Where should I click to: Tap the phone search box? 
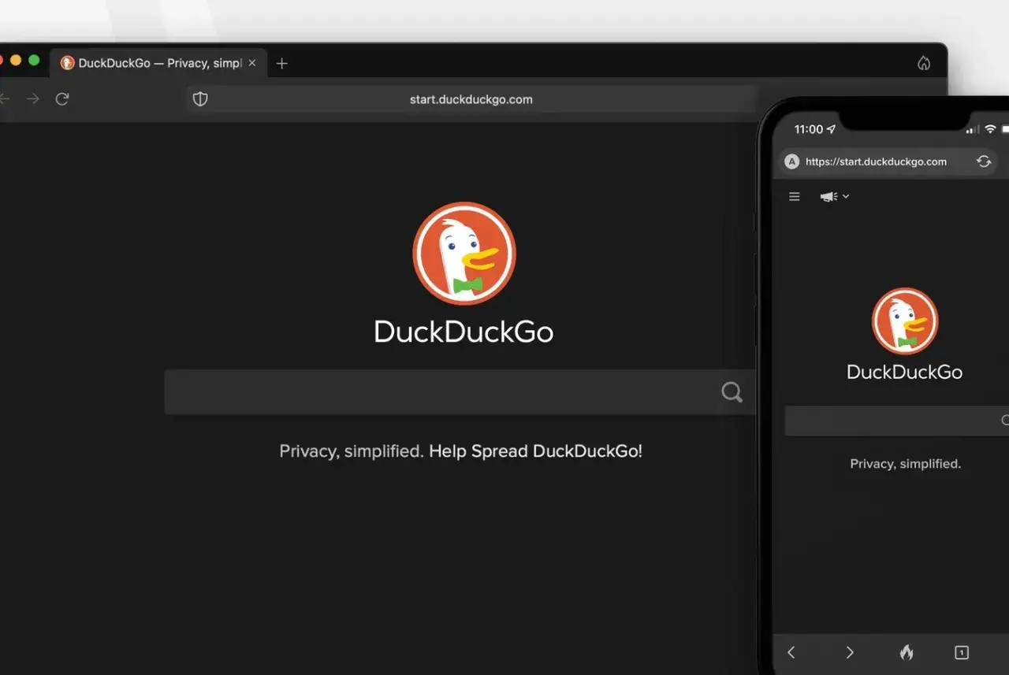[897, 421]
